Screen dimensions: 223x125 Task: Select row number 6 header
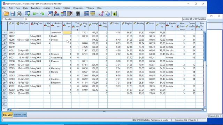[x=5, y=50]
